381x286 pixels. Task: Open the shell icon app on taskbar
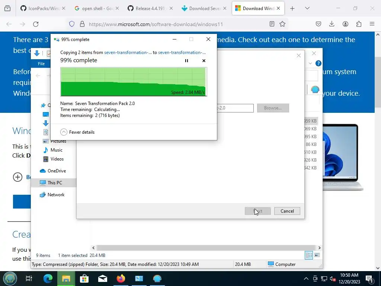point(157,279)
